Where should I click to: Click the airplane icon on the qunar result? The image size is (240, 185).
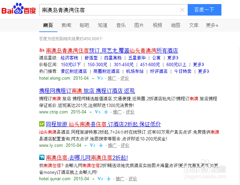coord(109,179)
